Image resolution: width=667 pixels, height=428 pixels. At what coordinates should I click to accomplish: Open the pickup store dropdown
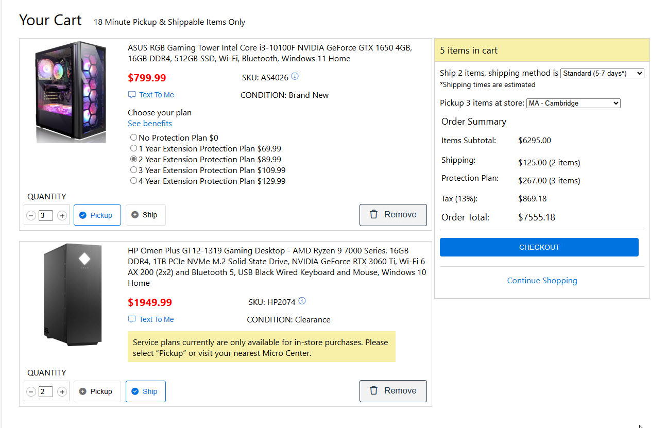(573, 103)
